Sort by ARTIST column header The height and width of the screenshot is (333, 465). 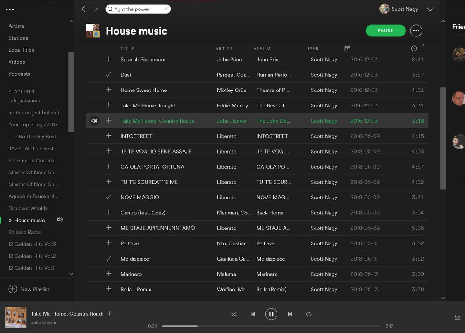[224, 48]
